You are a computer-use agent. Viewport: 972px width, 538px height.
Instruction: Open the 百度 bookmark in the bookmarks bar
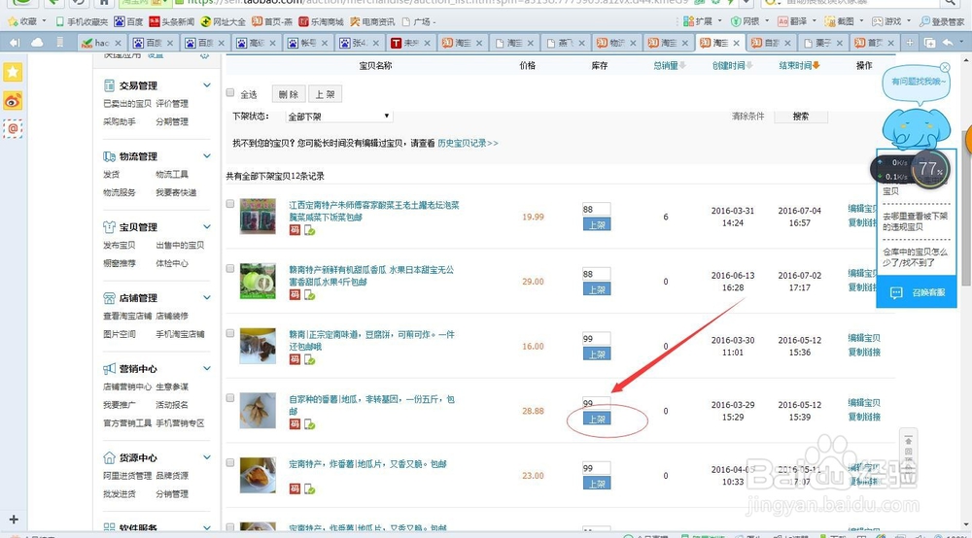(x=128, y=21)
